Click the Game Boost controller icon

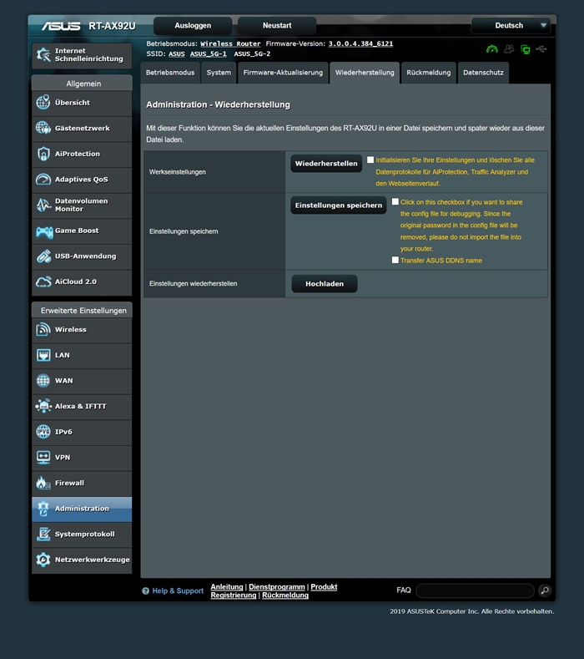(44, 231)
